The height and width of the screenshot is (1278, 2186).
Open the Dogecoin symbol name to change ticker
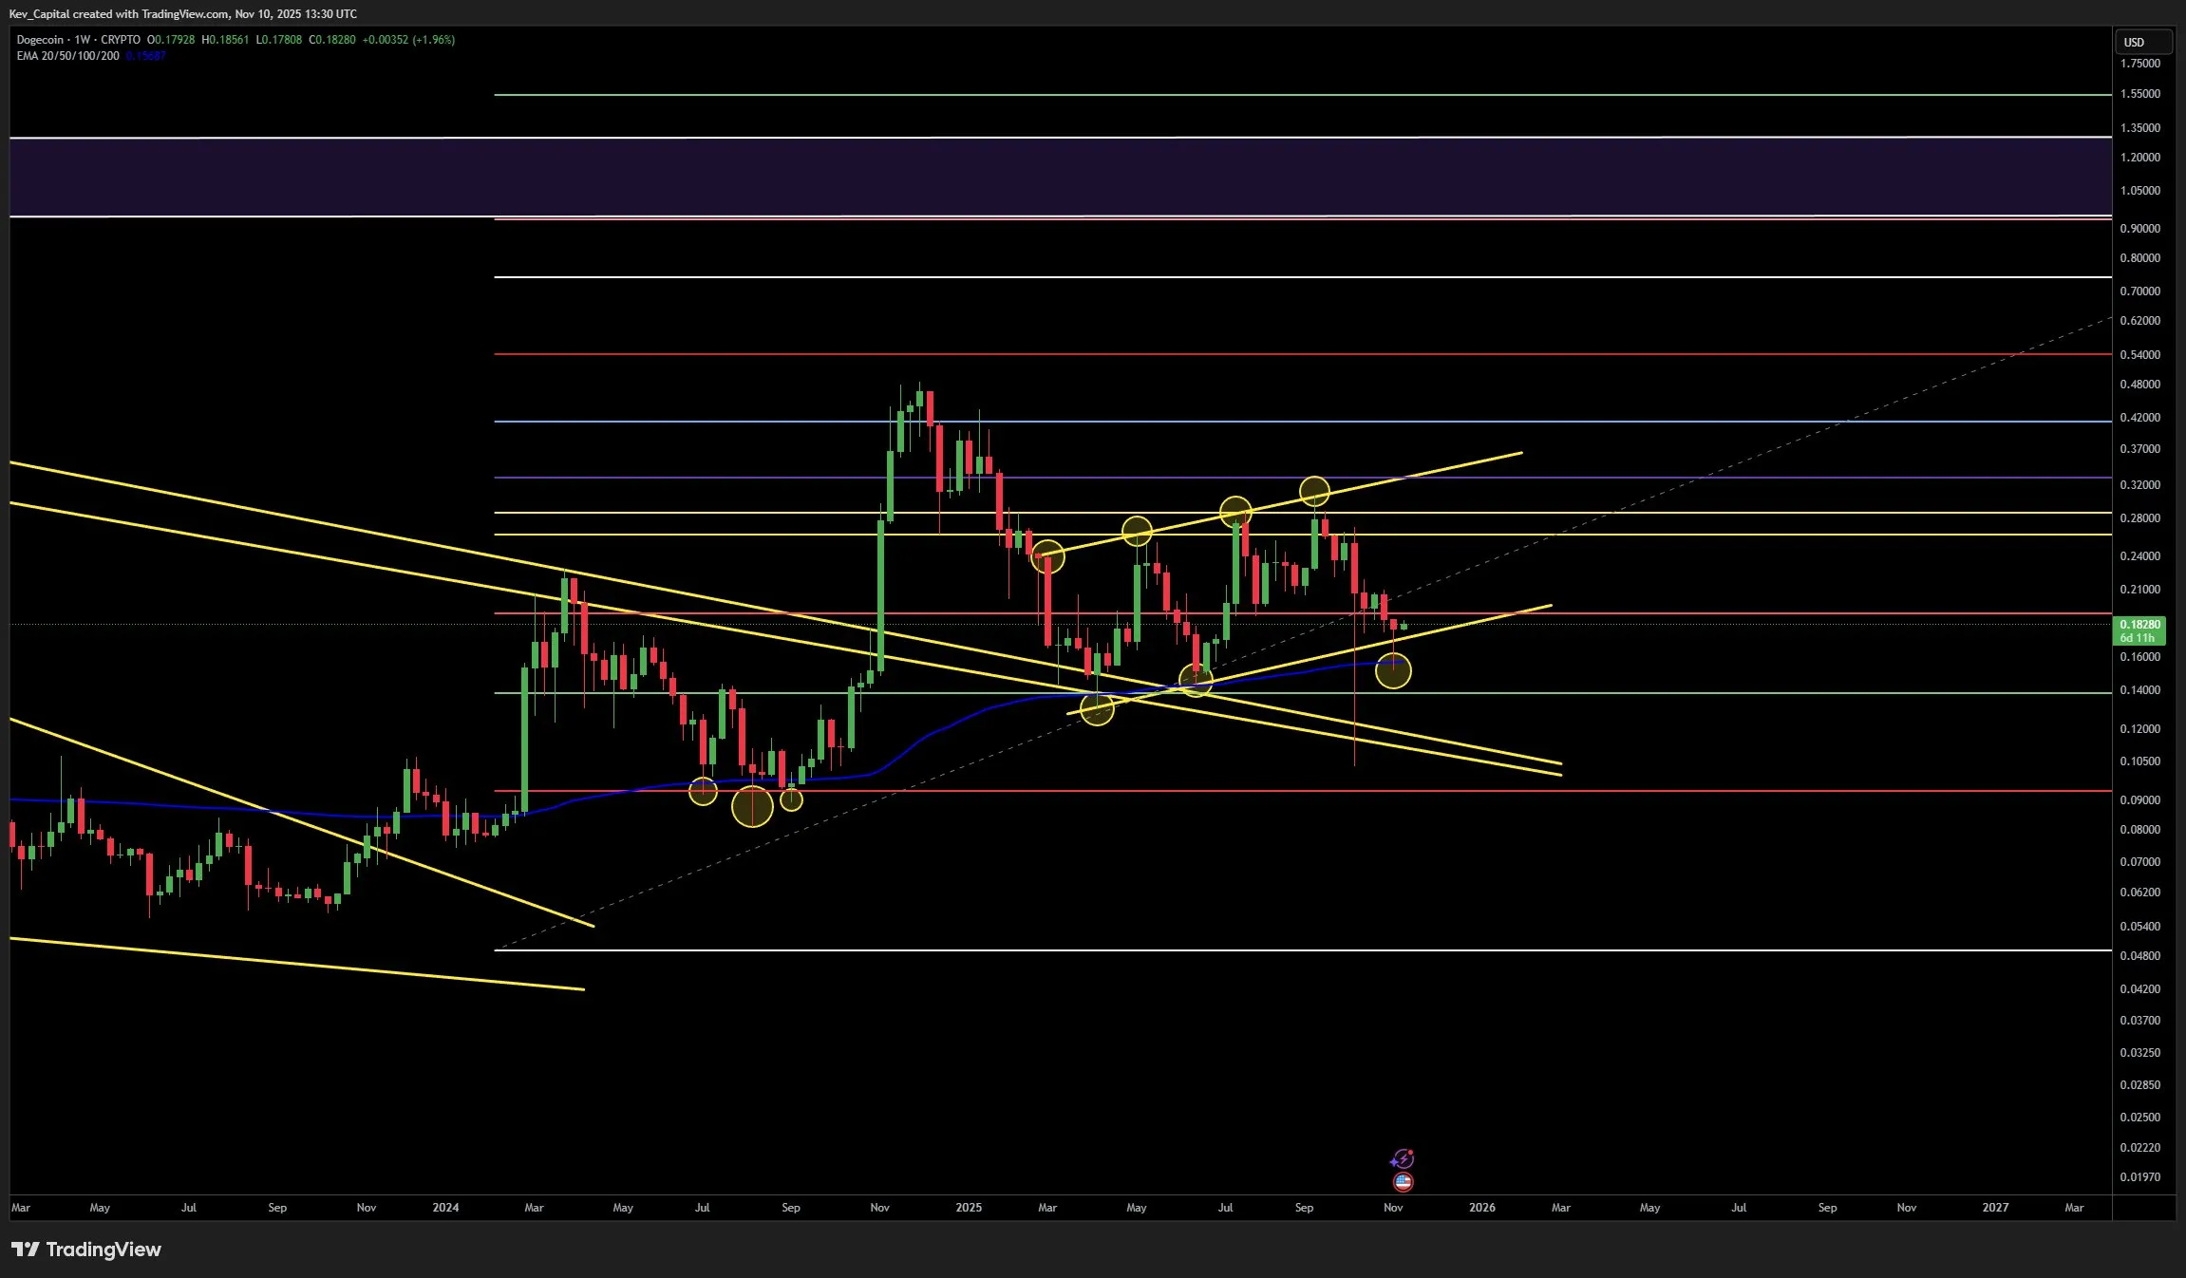click(x=39, y=40)
